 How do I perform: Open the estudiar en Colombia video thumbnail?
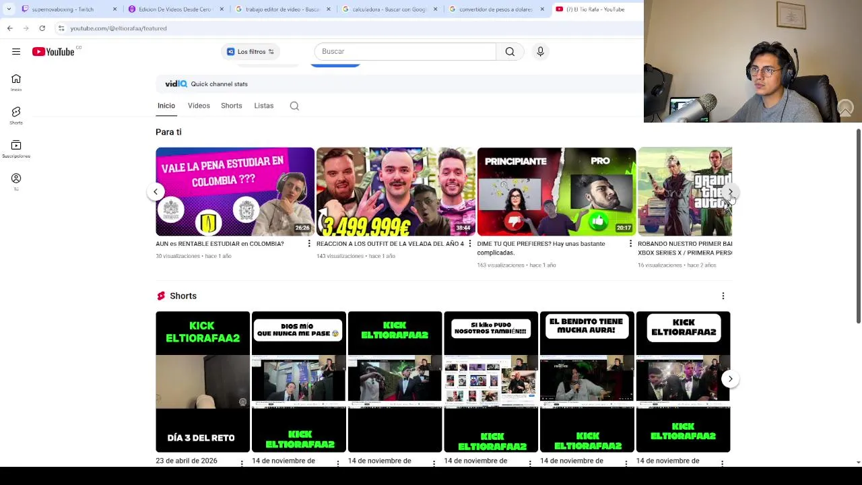[235, 192]
